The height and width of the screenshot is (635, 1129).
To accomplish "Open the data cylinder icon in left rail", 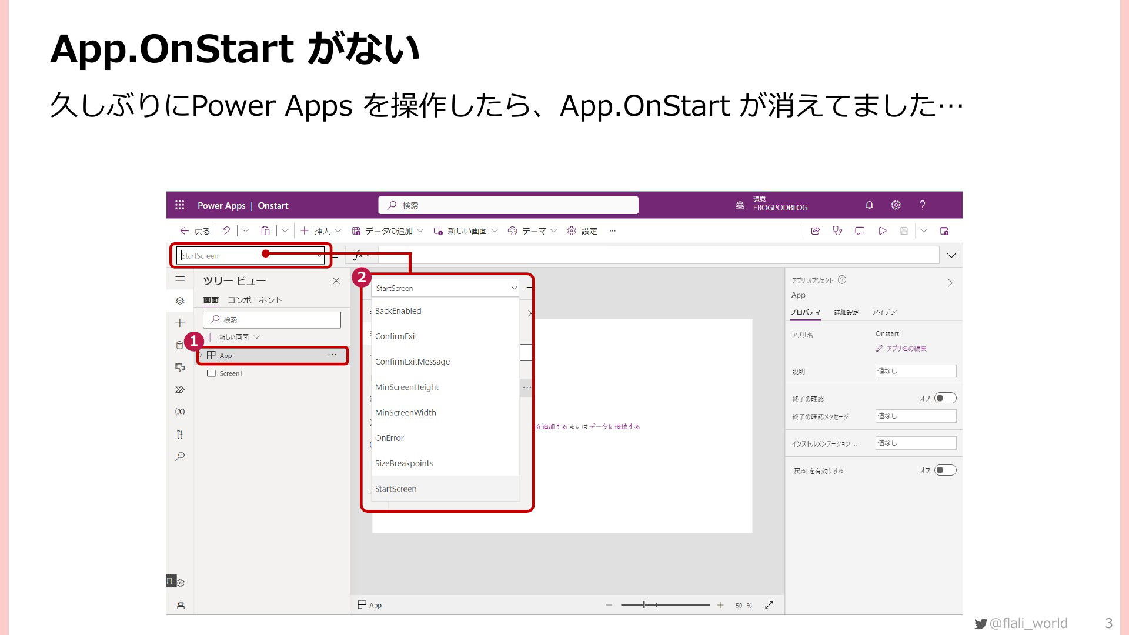I will tap(180, 345).
